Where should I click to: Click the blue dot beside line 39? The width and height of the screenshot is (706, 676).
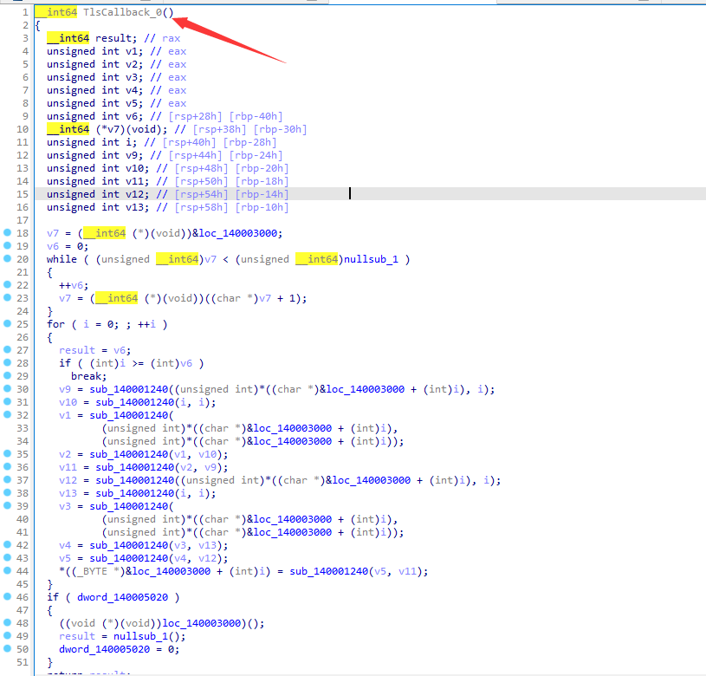tap(7, 505)
